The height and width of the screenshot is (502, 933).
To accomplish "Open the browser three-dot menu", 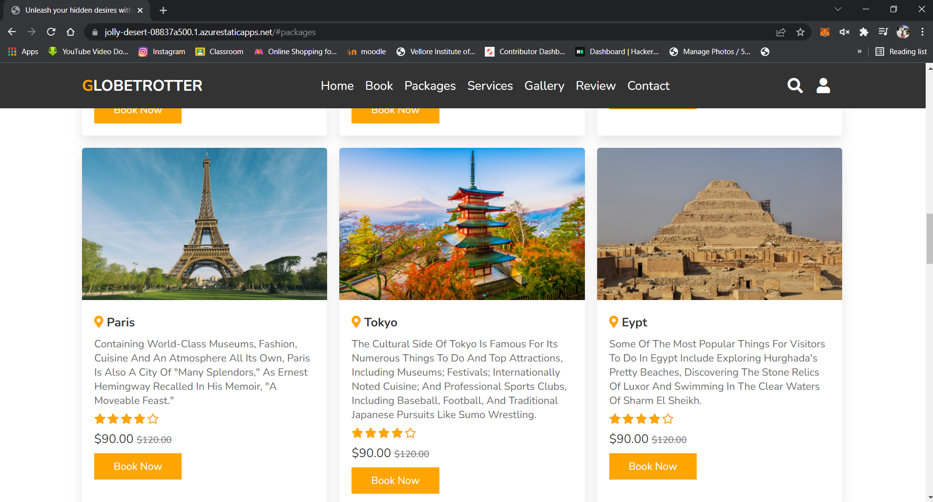I will pos(922,32).
